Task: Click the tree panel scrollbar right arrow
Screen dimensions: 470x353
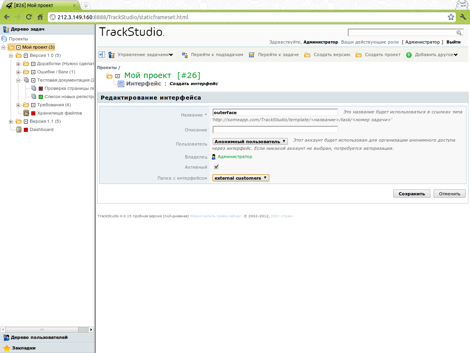Action: click(x=91, y=329)
